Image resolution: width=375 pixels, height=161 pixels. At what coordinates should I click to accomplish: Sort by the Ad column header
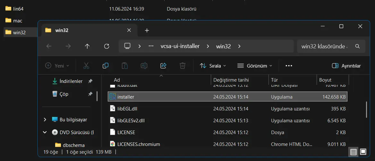coord(117,80)
